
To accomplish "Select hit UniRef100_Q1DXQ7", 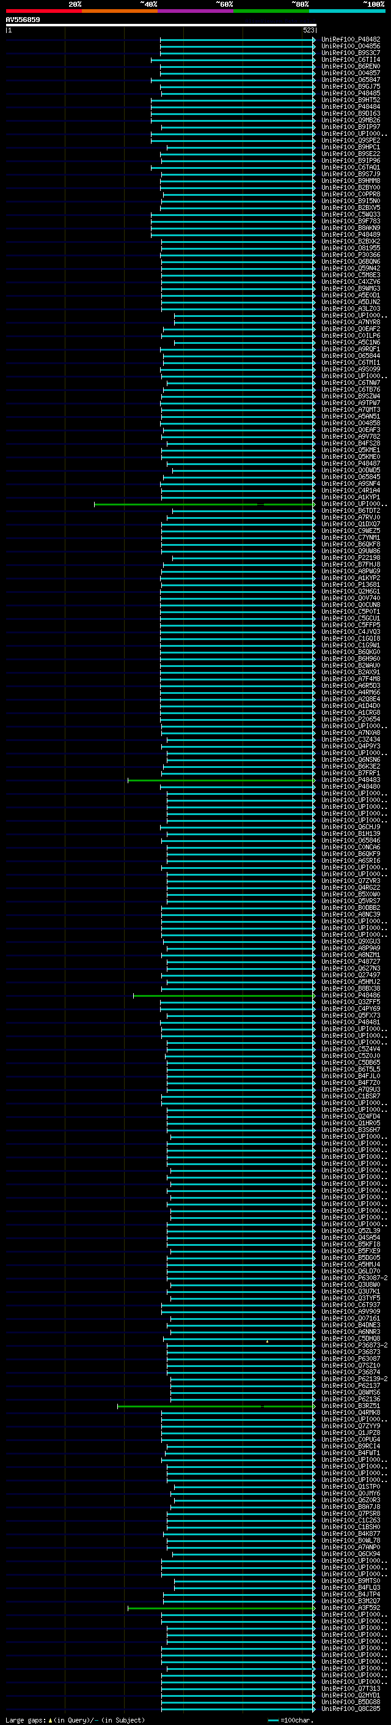I will click(x=350, y=524).
